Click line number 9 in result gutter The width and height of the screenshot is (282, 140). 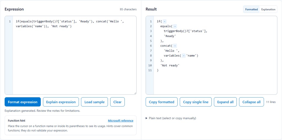pos(151,61)
